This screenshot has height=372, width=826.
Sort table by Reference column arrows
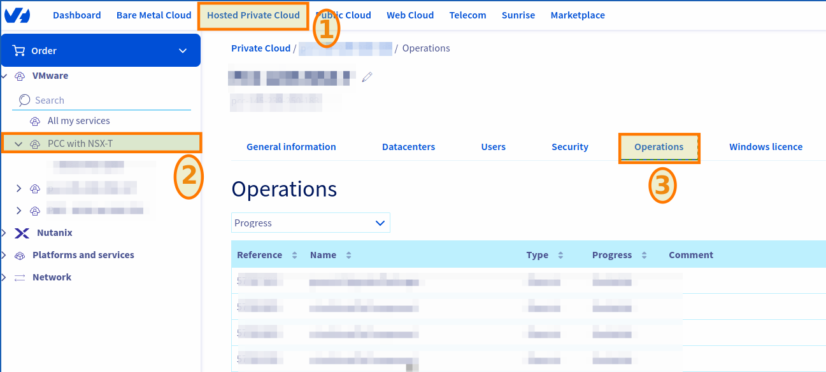tap(294, 255)
